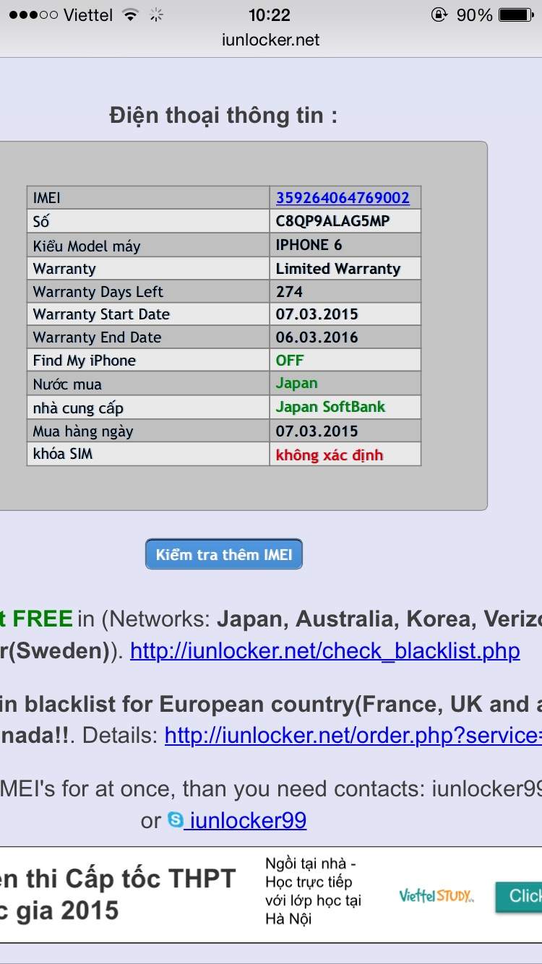Tap the rotation lock status icon

(x=438, y=15)
